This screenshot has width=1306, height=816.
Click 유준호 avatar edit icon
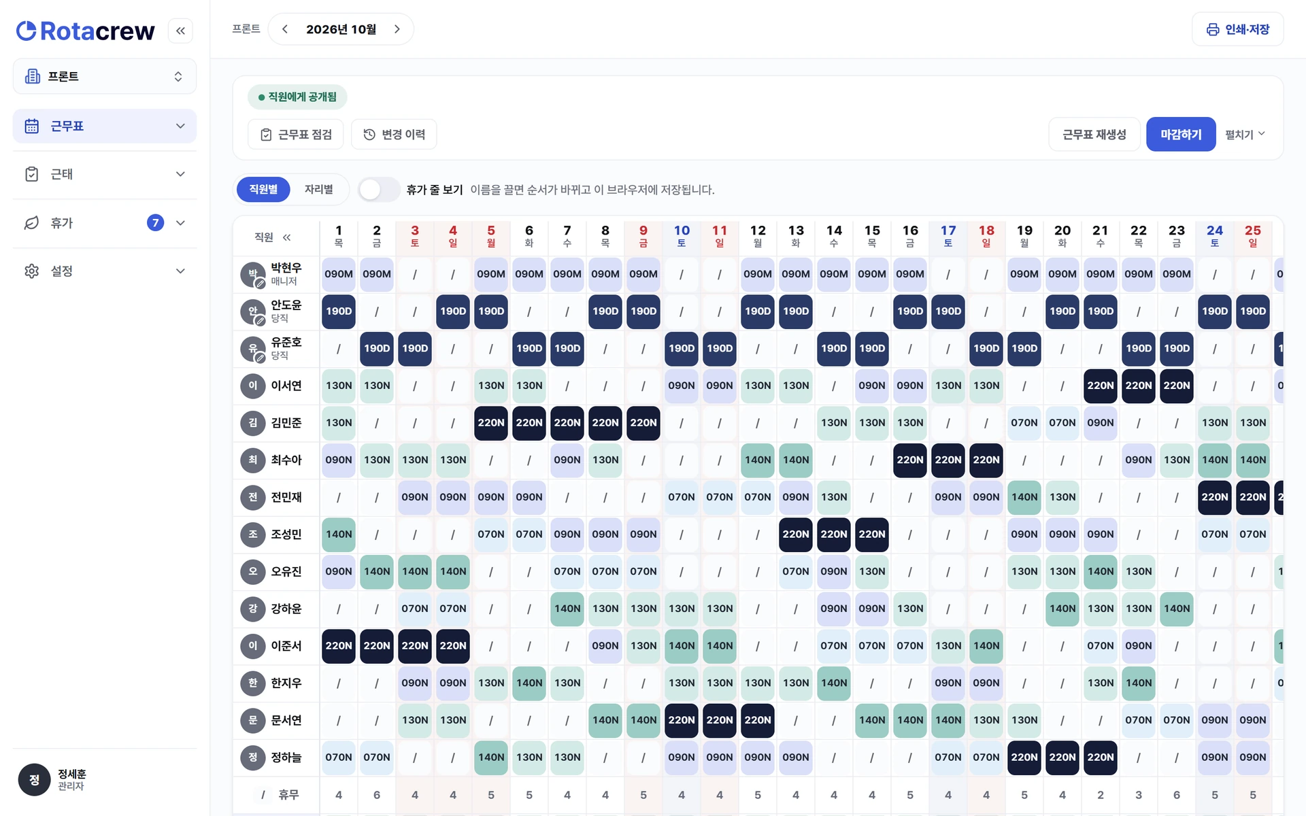(260, 358)
